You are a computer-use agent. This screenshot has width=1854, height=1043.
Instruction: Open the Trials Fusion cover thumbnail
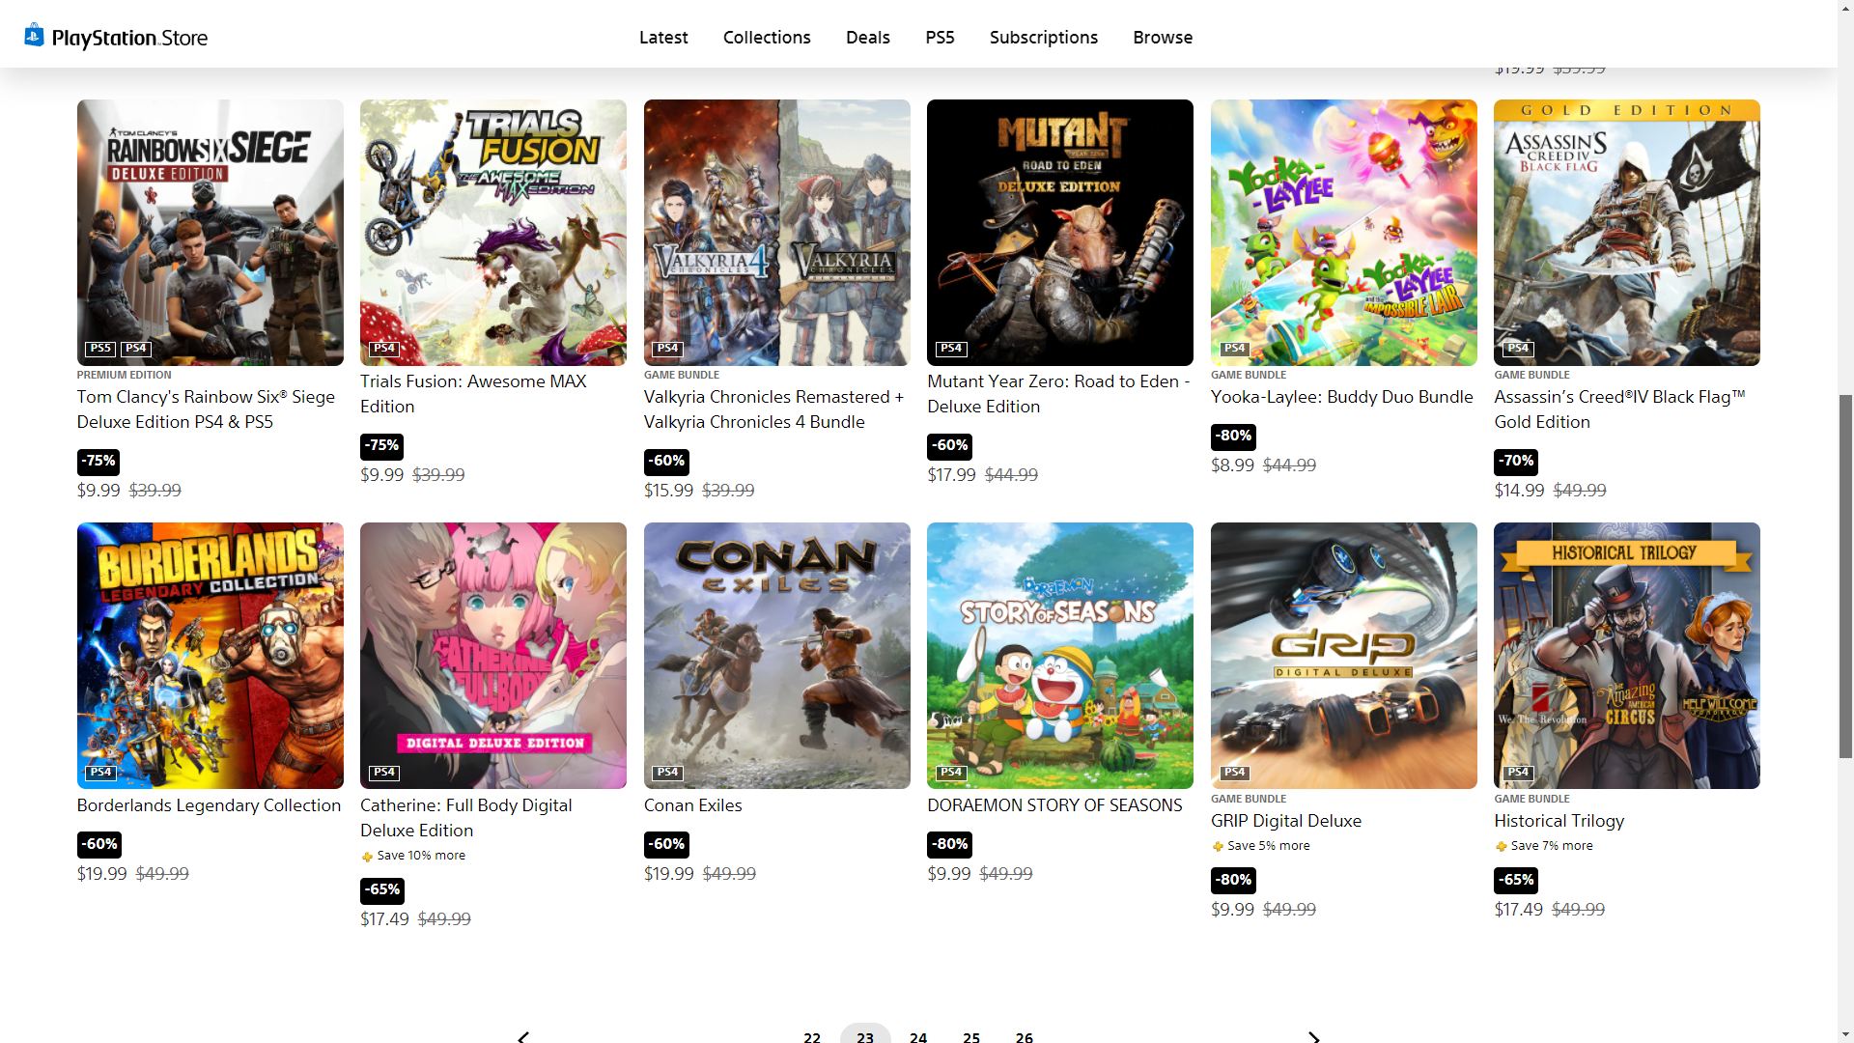[492, 233]
